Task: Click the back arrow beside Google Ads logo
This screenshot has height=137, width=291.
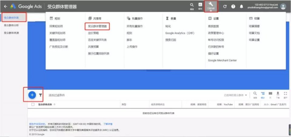Action: pos(5,6)
